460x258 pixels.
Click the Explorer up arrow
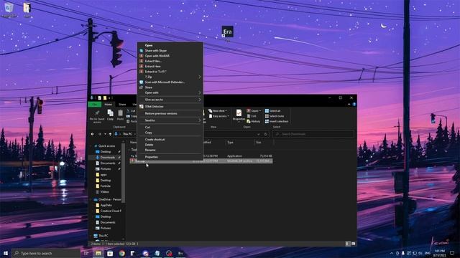tap(110, 134)
